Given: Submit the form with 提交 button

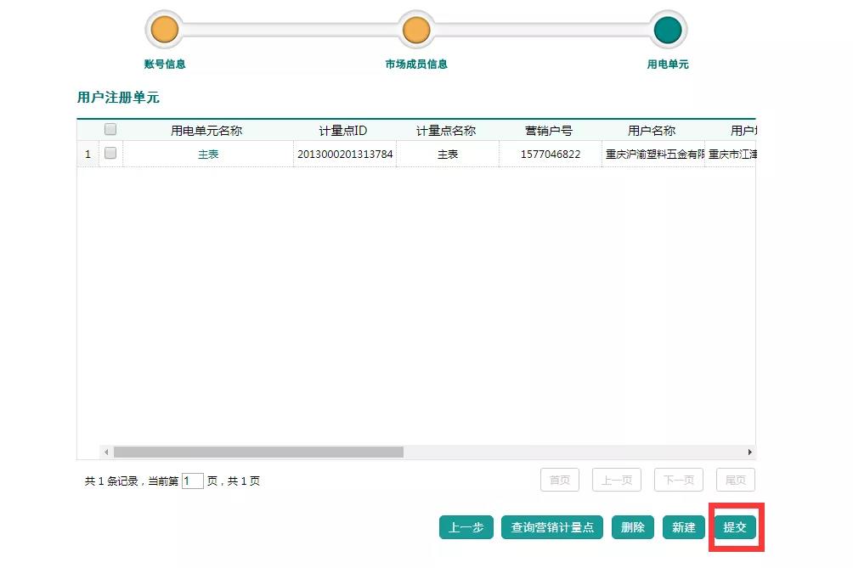Looking at the screenshot, I should click(735, 527).
